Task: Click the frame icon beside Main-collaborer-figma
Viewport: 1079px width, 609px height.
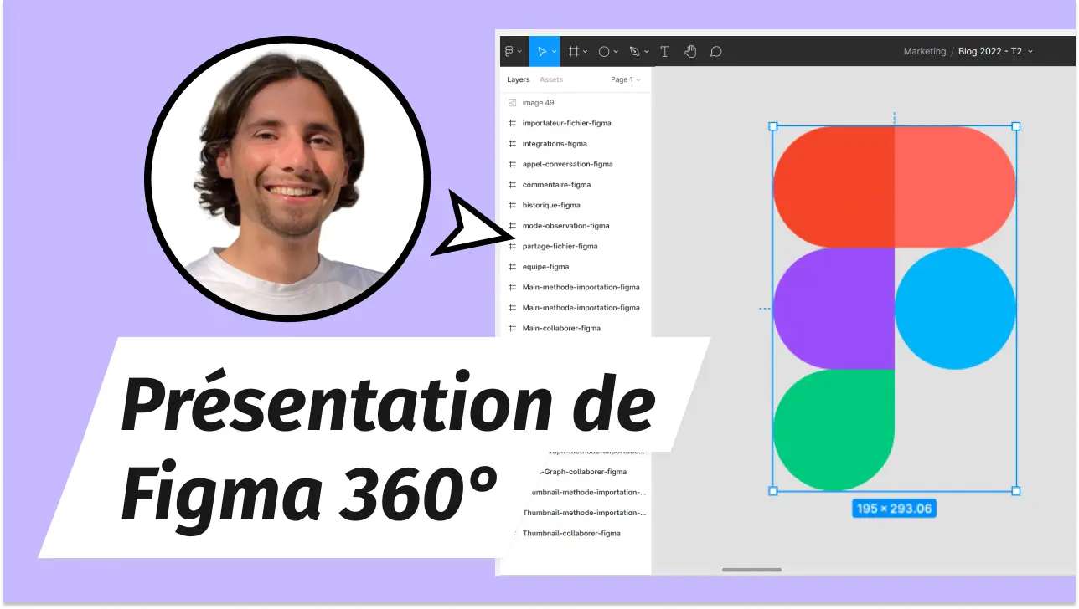Action: point(512,329)
